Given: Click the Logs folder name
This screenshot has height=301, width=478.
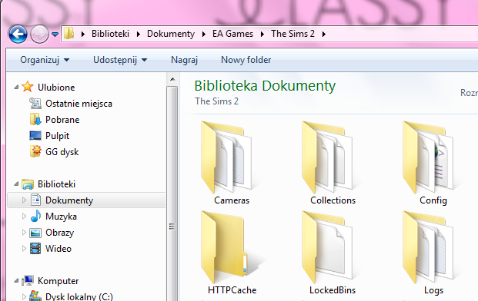Looking at the screenshot, I should coord(433,290).
